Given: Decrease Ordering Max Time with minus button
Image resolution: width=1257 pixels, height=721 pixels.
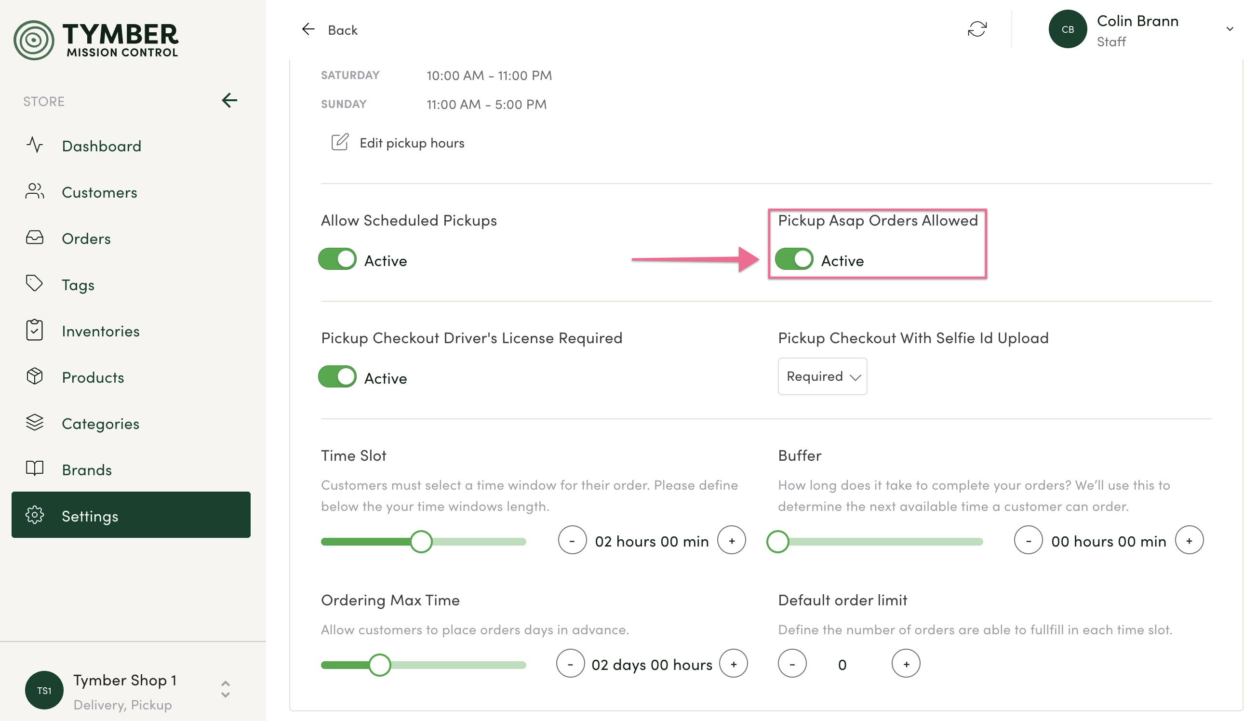Looking at the screenshot, I should (x=571, y=664).
